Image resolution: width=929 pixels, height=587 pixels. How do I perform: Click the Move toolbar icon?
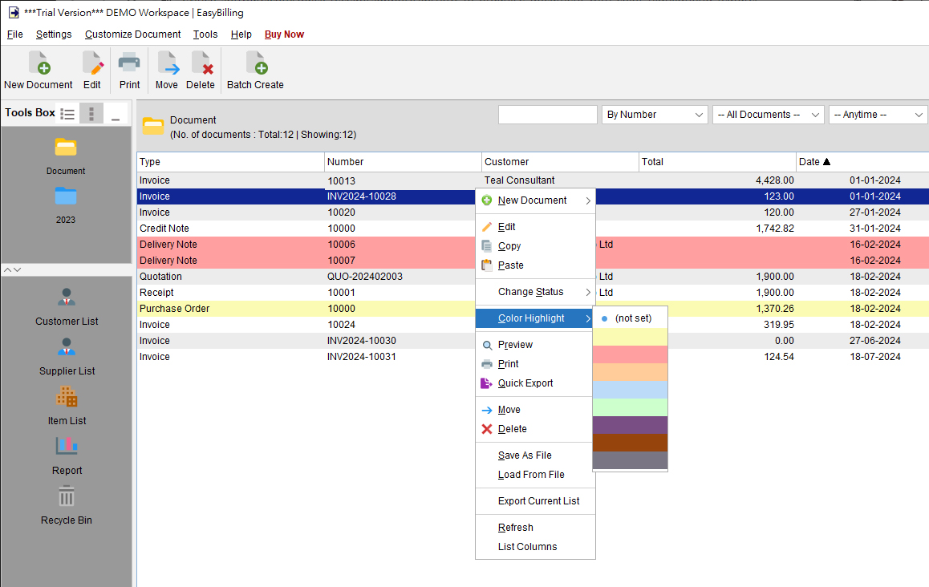(167, 71)
